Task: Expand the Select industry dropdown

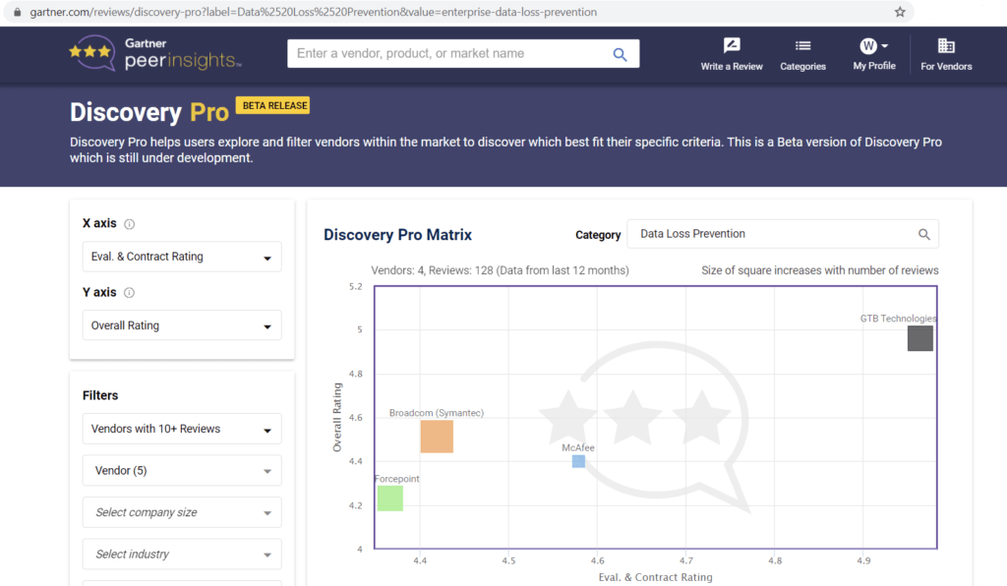Action: pyautogui.click(x=182, y=554)
